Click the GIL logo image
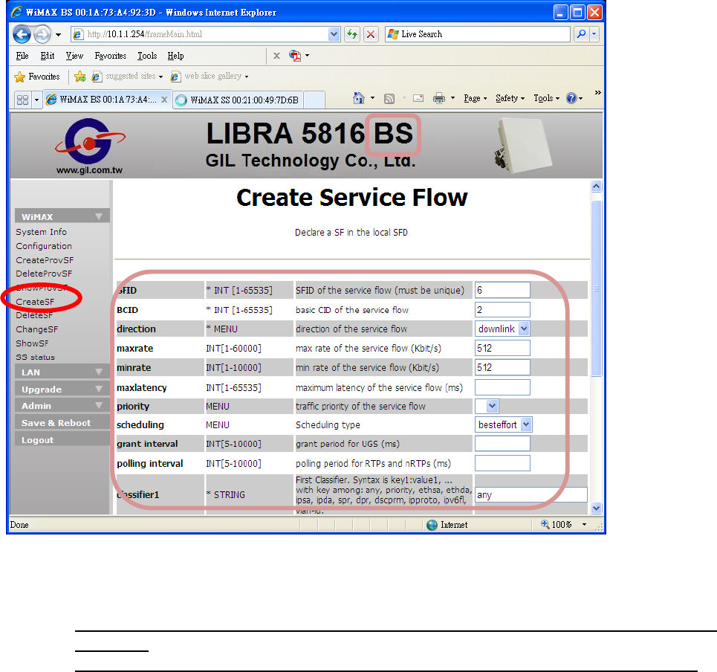Screen dimensions: 717x672 coord(90,146)
